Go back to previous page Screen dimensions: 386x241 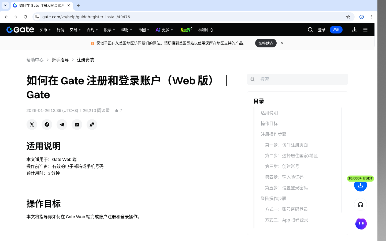[6, 17]
